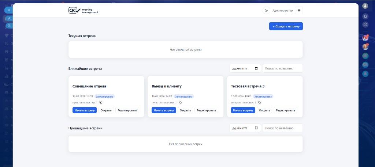Edit the Тестовая встреча 3 meeting
Viewport: 375px width, 167px height.
(x=285, y=110)
